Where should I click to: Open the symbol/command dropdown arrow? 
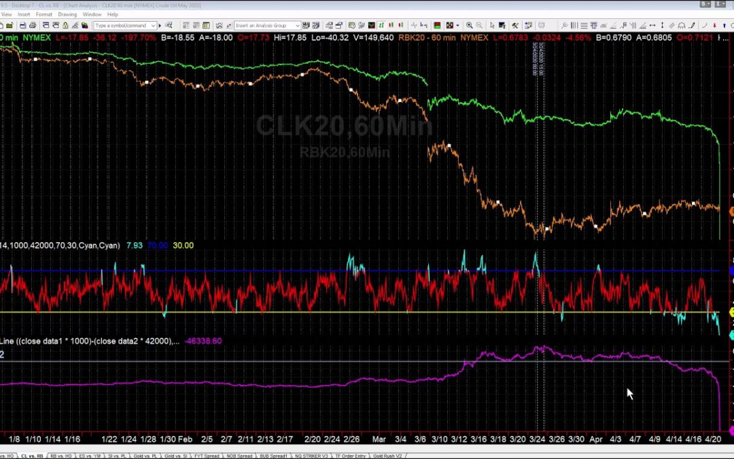click(154, 25)
